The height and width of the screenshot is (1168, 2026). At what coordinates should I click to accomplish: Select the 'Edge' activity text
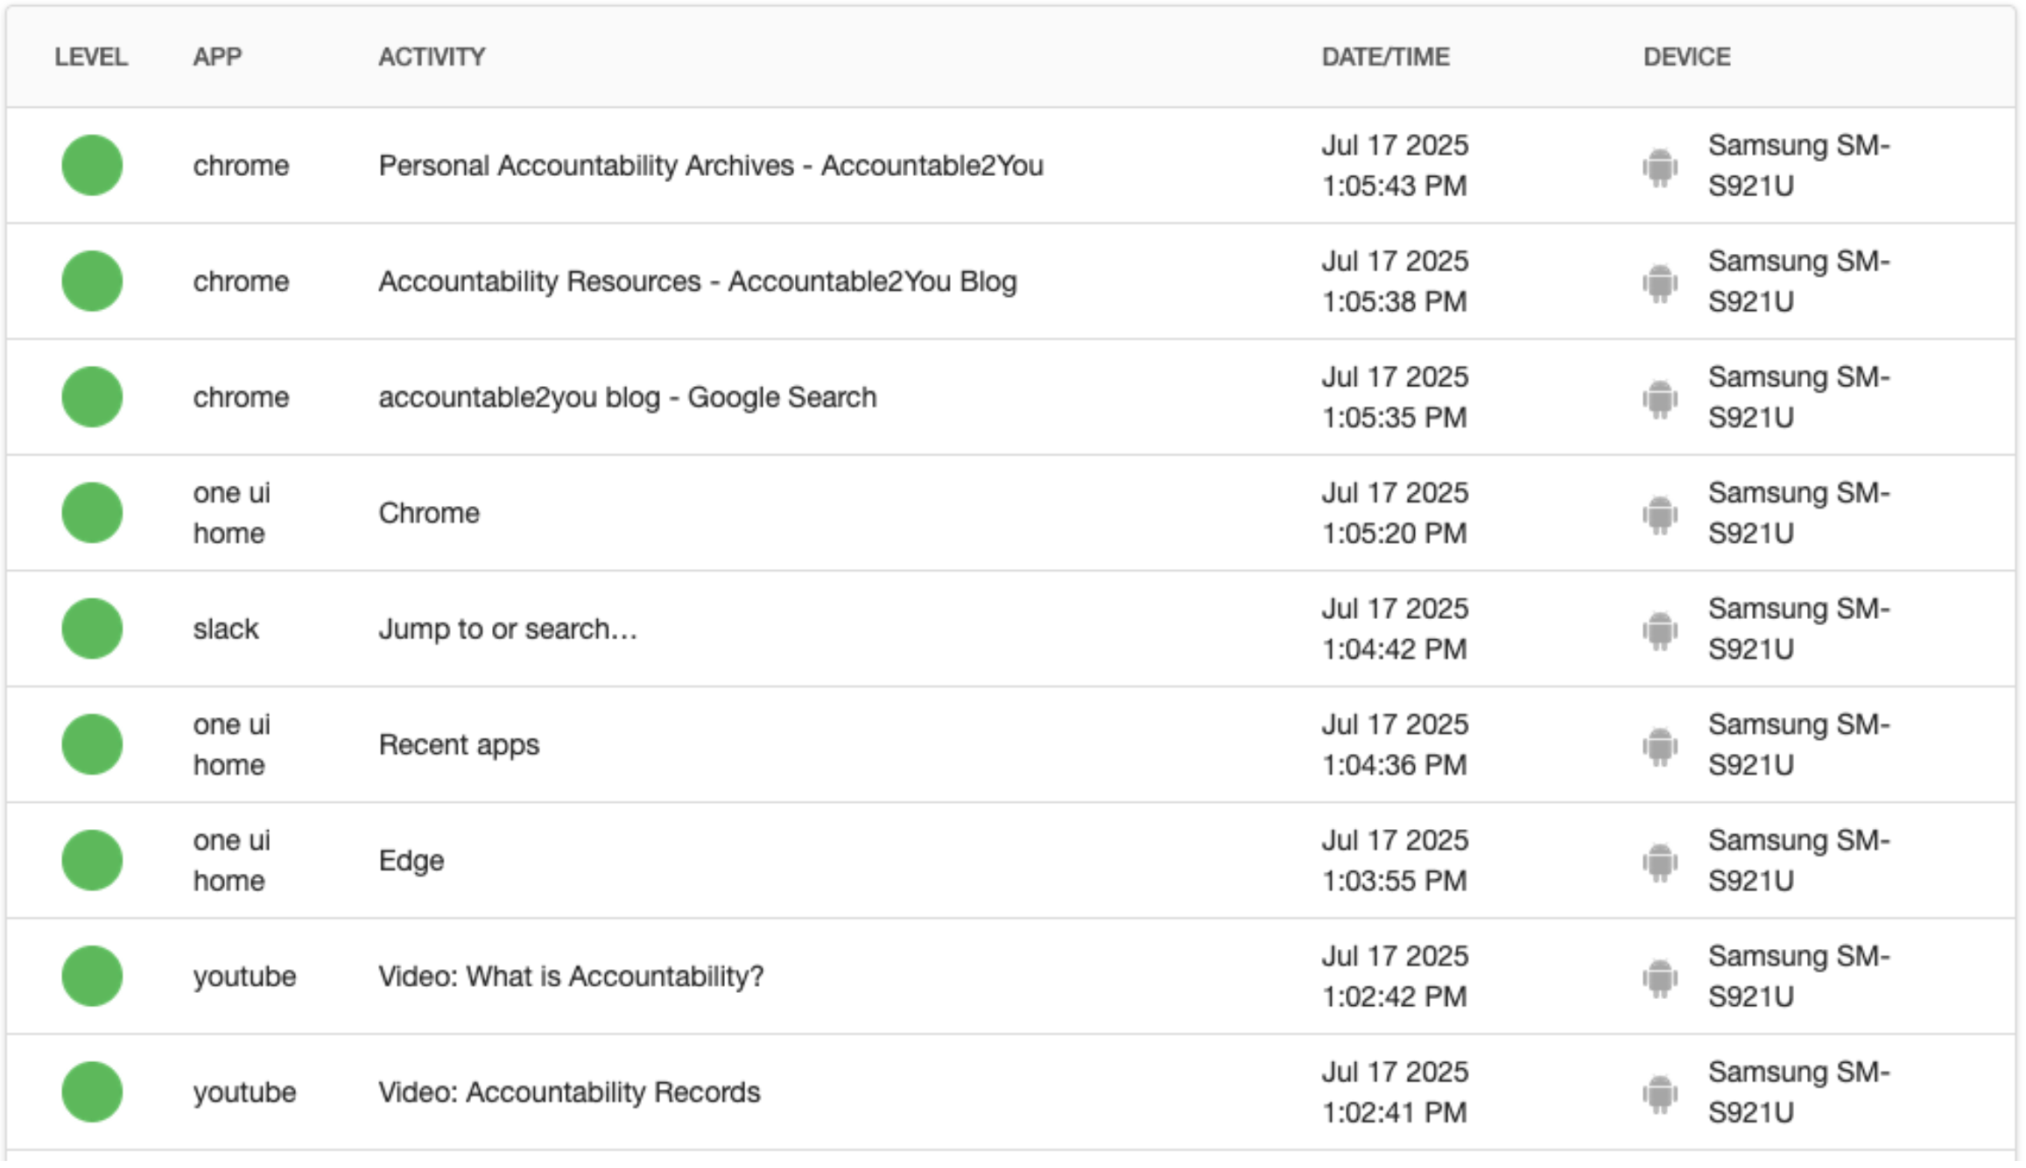(412, 861)
